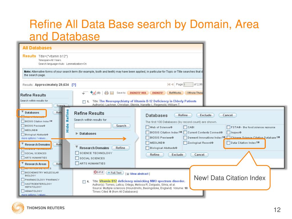Check Web of Science in Databases popup
292x219 pixels.
click(147, 127)
